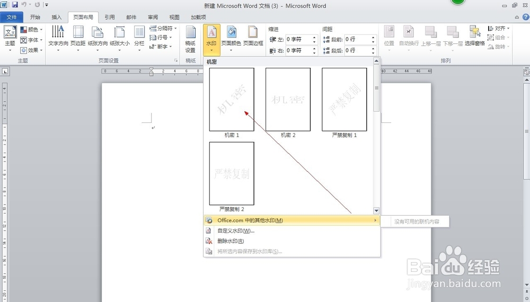The width and height of the screenshot is (530, 302).
Task: Toggle the ruler view button above scrollbar
Action: pyautogui.click(x=526, y=72)
